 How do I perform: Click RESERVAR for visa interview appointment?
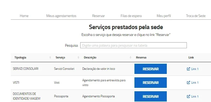click(x=150, y=83)
